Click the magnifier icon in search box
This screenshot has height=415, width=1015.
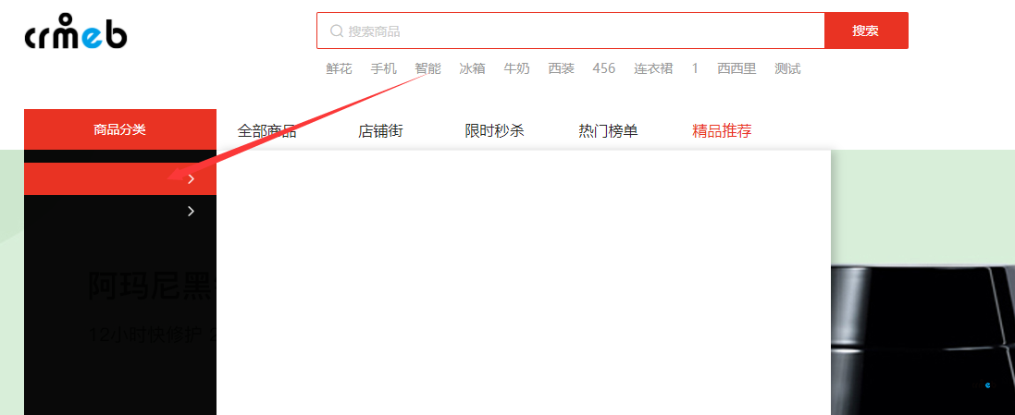point(336,31)
